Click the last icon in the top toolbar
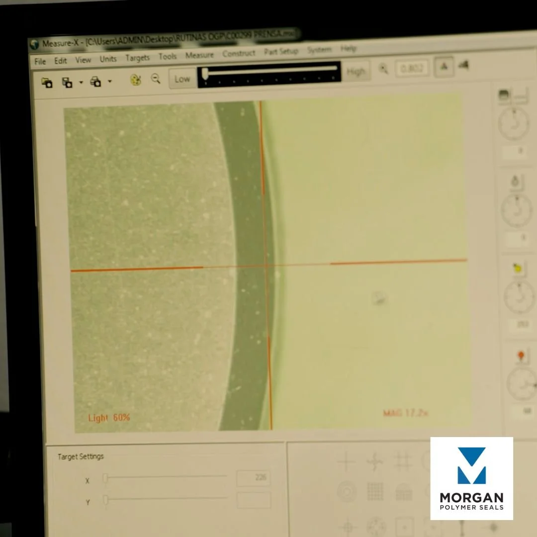Screen dimensions: 537x537 tap(464, 65)
